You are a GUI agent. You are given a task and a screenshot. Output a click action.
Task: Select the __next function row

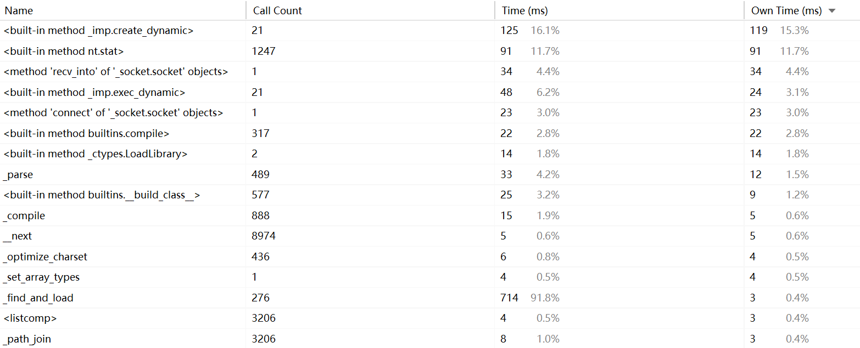pyautogui.click(x=430, y=236)
